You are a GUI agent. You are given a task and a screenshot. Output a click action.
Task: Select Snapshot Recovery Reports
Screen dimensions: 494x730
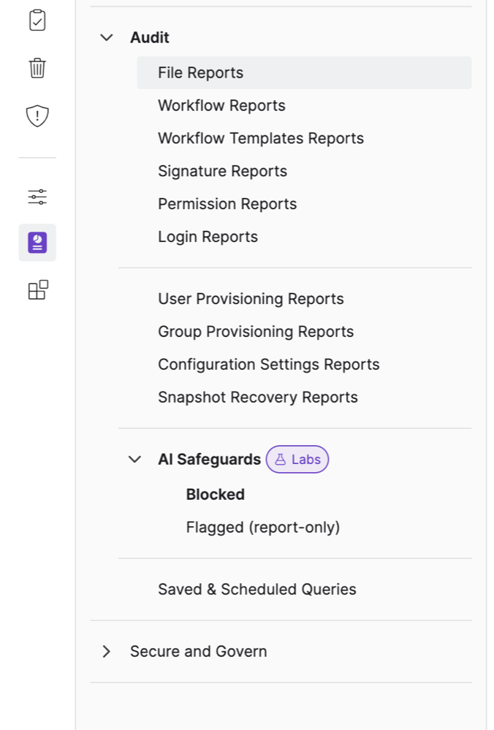click(258, 398)
